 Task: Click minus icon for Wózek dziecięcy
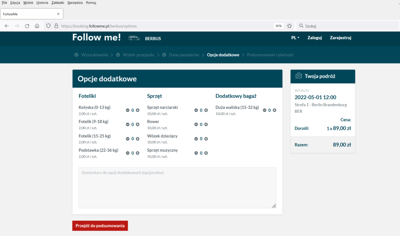click(196, 139)
